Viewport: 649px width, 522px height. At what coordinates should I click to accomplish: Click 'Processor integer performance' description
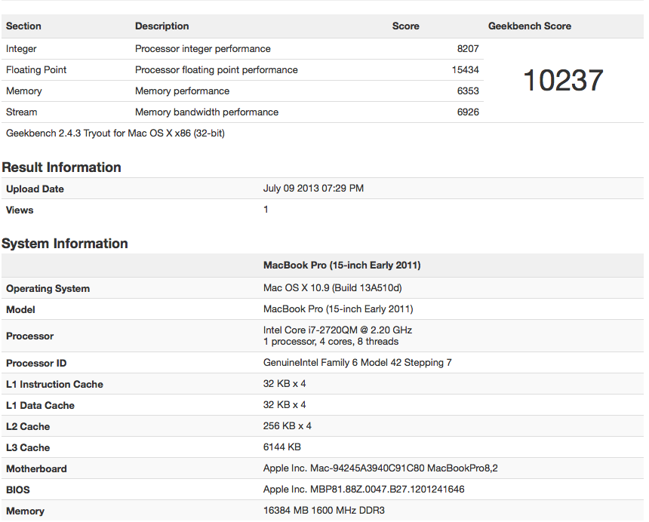click(x=203, y=49)
